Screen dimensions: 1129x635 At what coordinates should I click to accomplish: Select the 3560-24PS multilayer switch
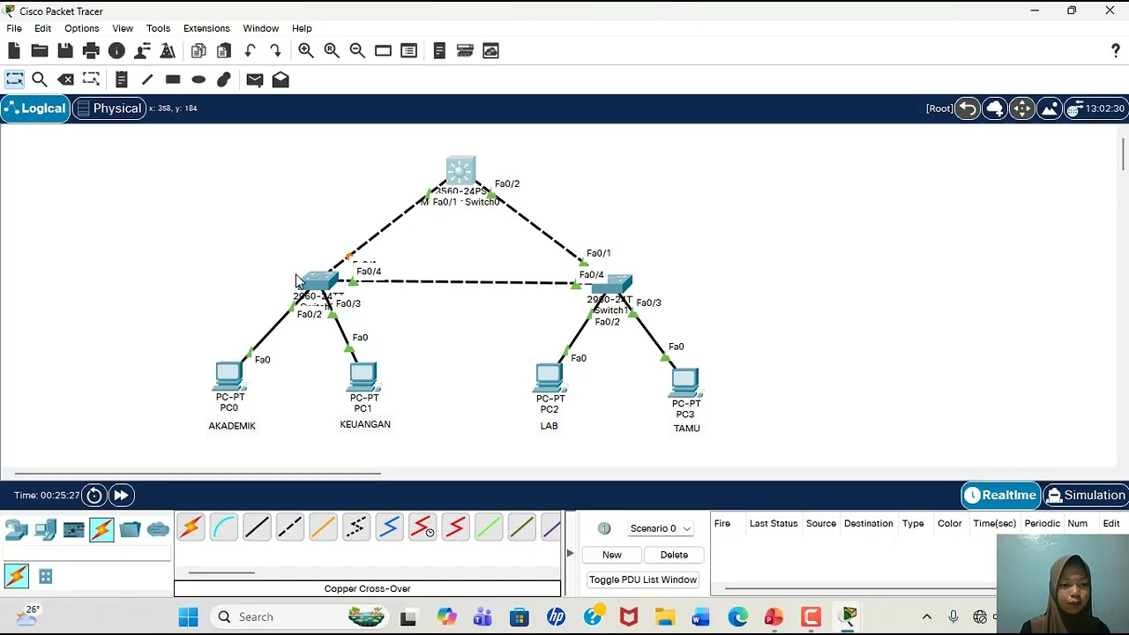(460, 171)
